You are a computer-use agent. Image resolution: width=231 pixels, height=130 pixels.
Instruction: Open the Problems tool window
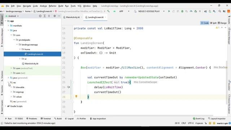pos(32,118)
